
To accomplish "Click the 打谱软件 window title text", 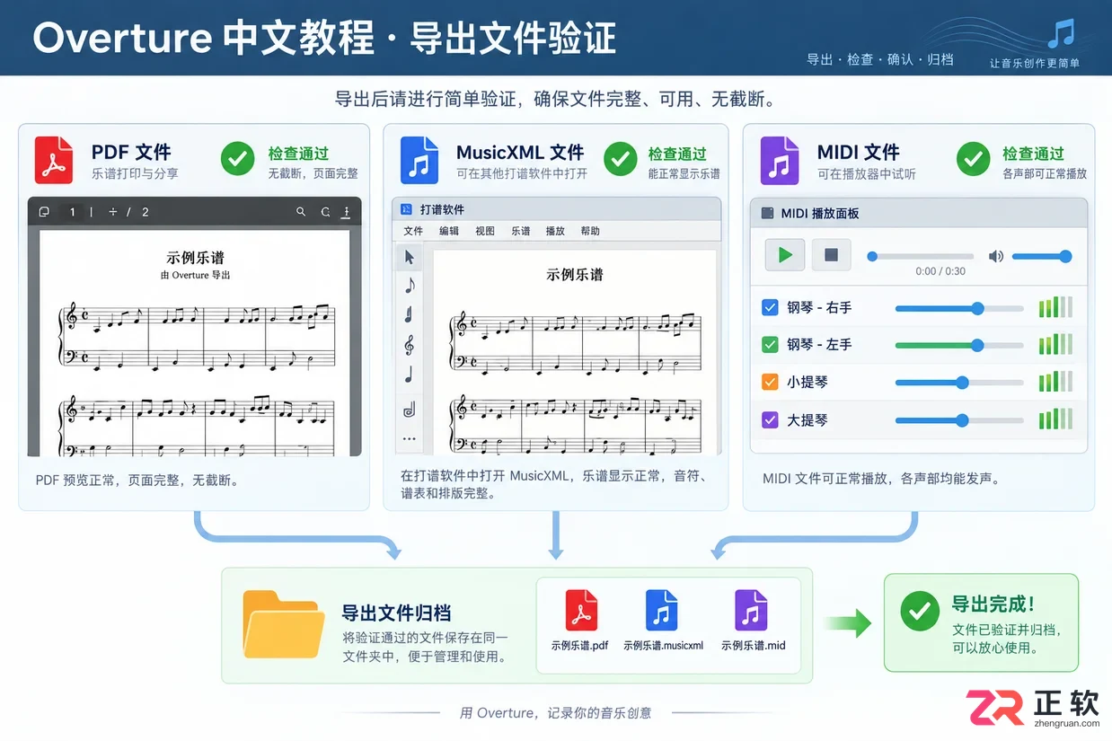I will click(x=442, y=209).
